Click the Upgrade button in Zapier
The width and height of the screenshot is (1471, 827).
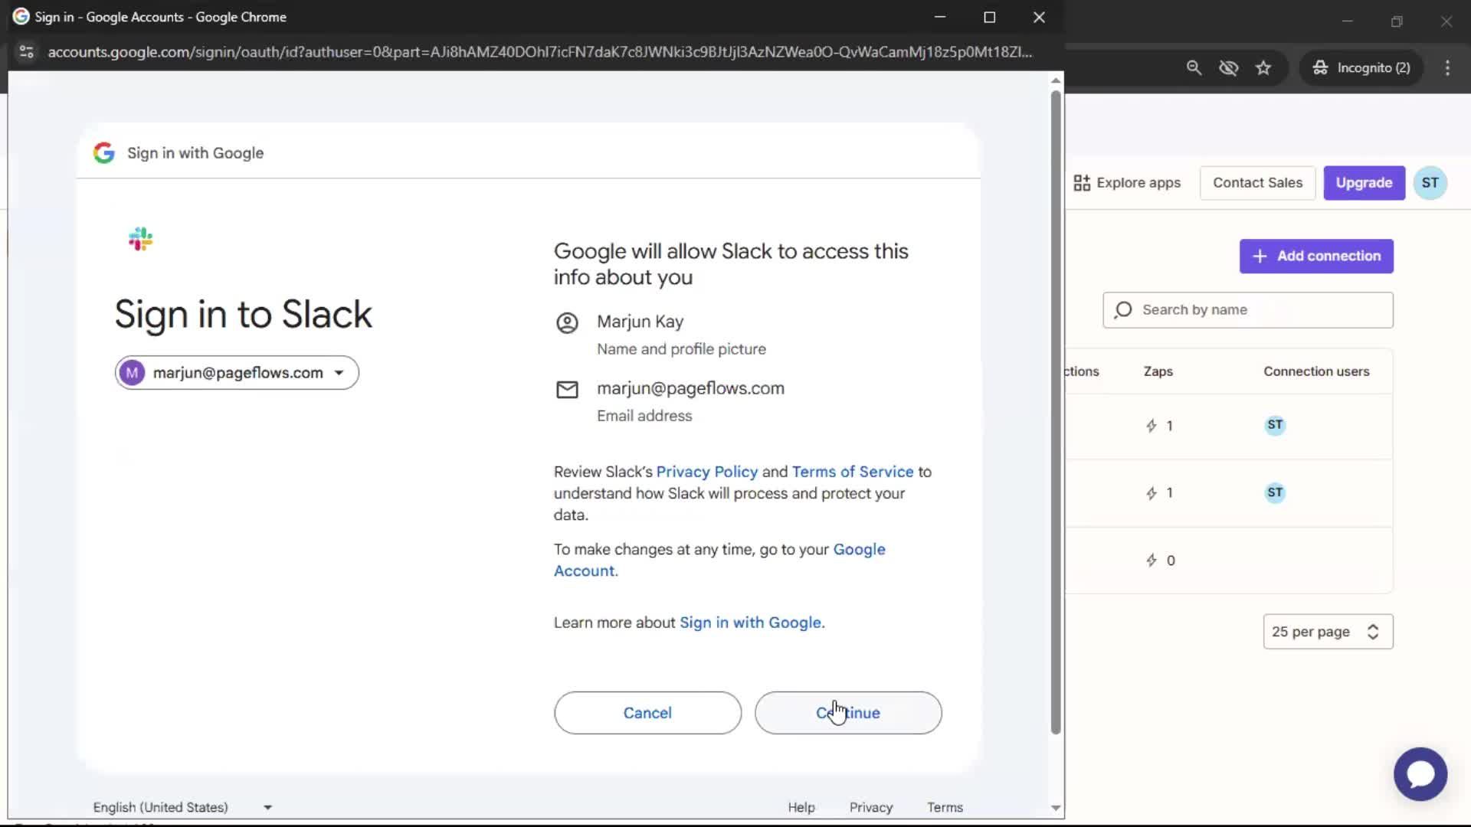(x=1364, y=183)
